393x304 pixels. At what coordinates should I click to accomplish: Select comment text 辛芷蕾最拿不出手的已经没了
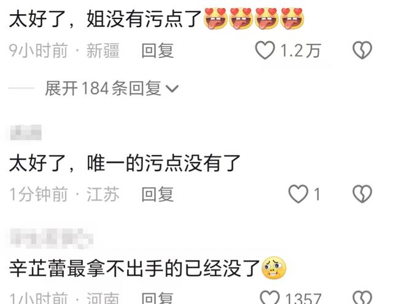(x=134, y=268)
